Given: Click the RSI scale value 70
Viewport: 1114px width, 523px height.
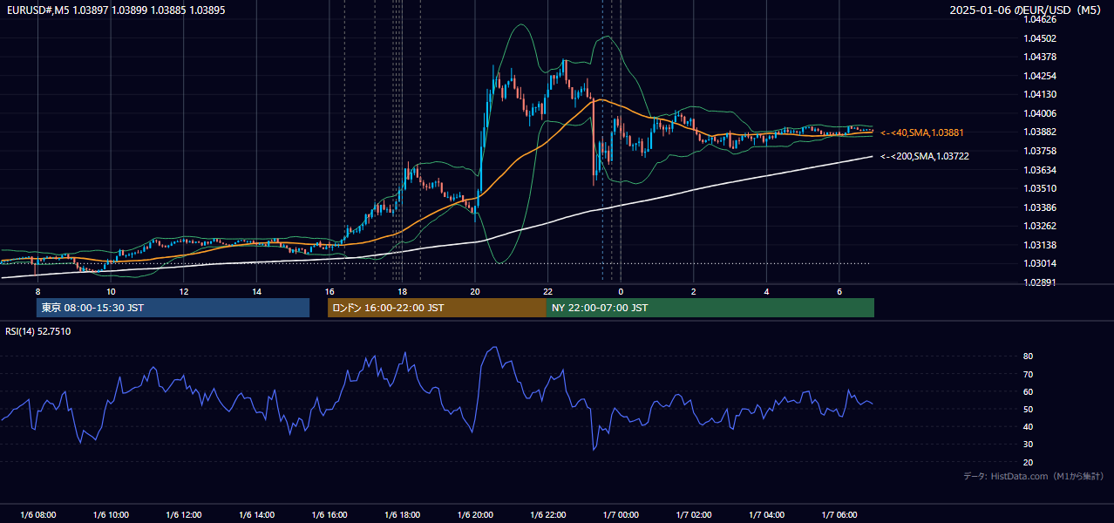Looking at the screenshot, I should click(1029, 374).
